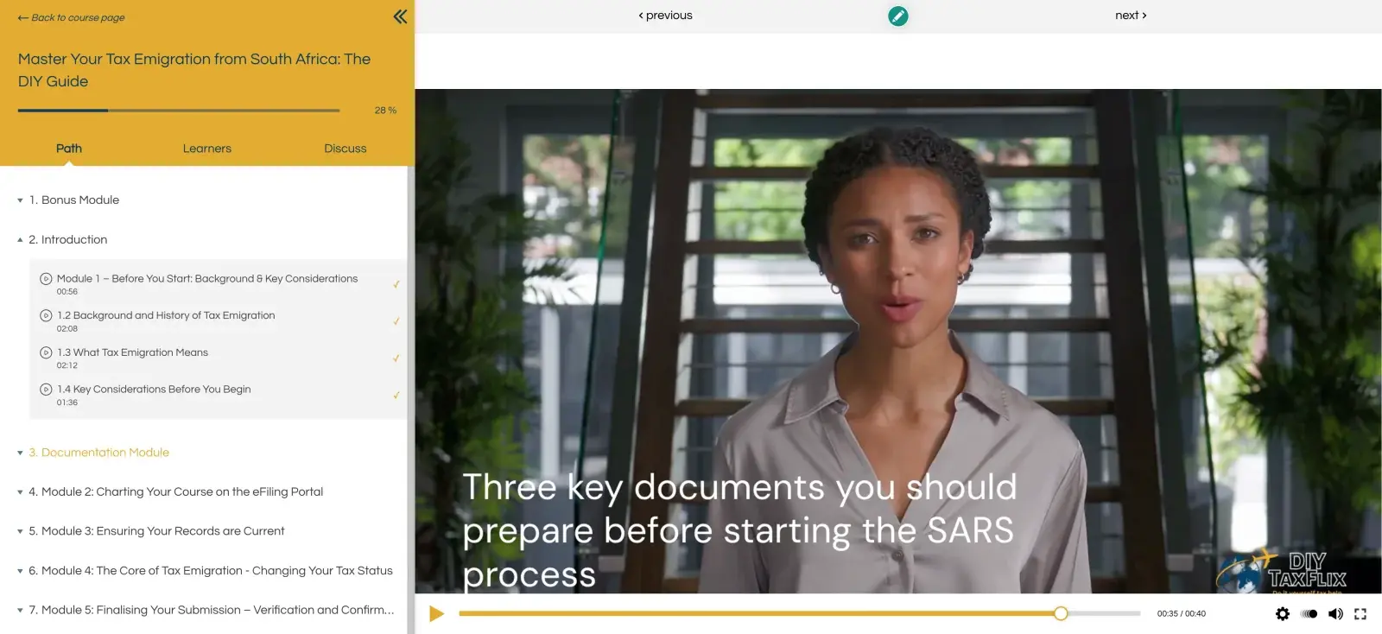This screenshot has width=1382, height=634.
Task: Click the completion checkmark for lesson 1.3
Action: click(x=396, y=358)
